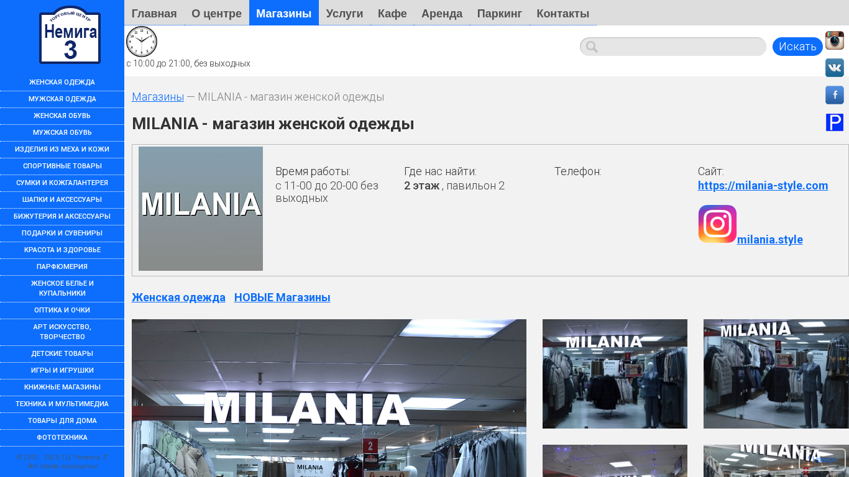
Task: Open the О центре menu item
Action: tap(216, 13)
